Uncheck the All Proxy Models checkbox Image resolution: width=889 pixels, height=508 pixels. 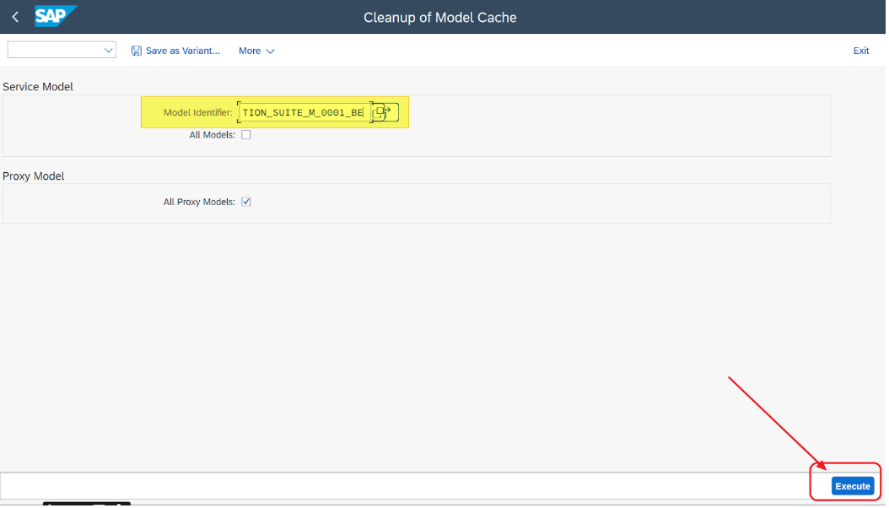point(246,202)
